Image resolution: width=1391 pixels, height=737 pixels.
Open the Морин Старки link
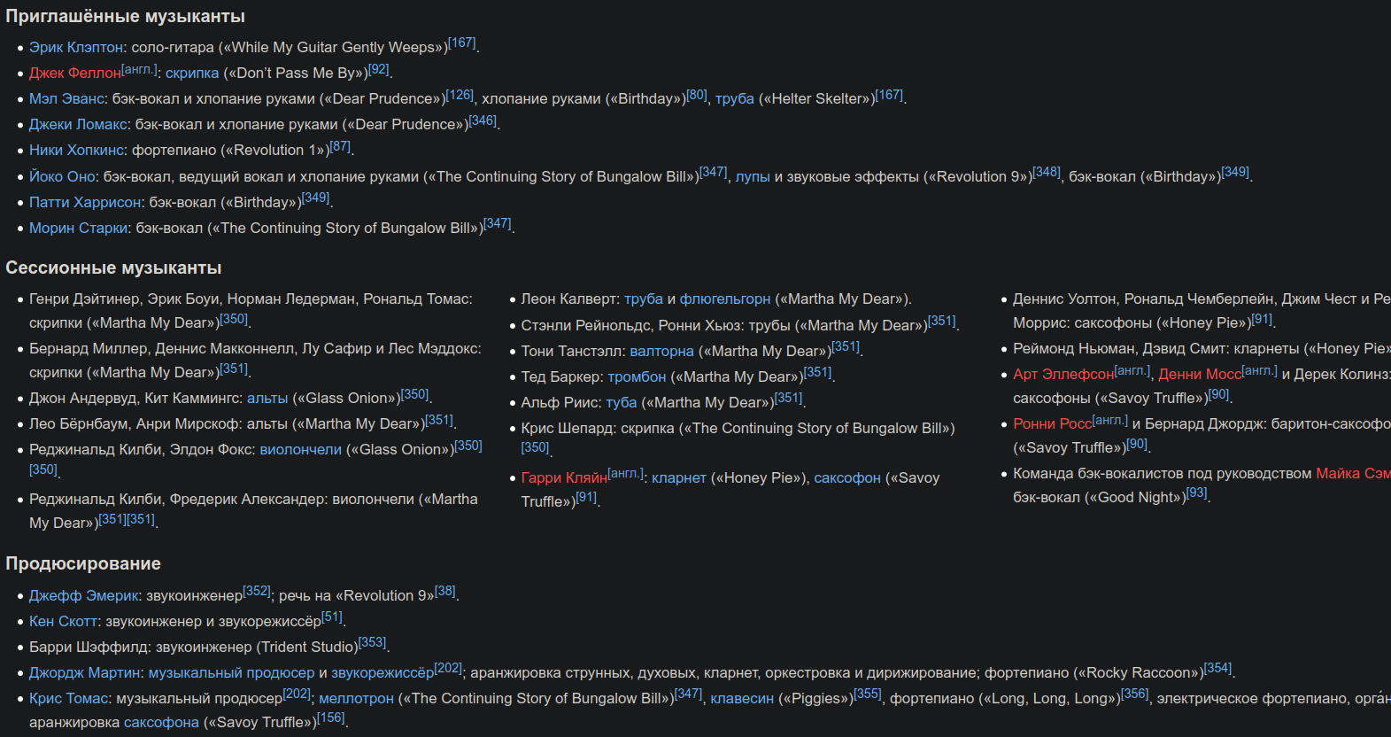tap(79, 228)
